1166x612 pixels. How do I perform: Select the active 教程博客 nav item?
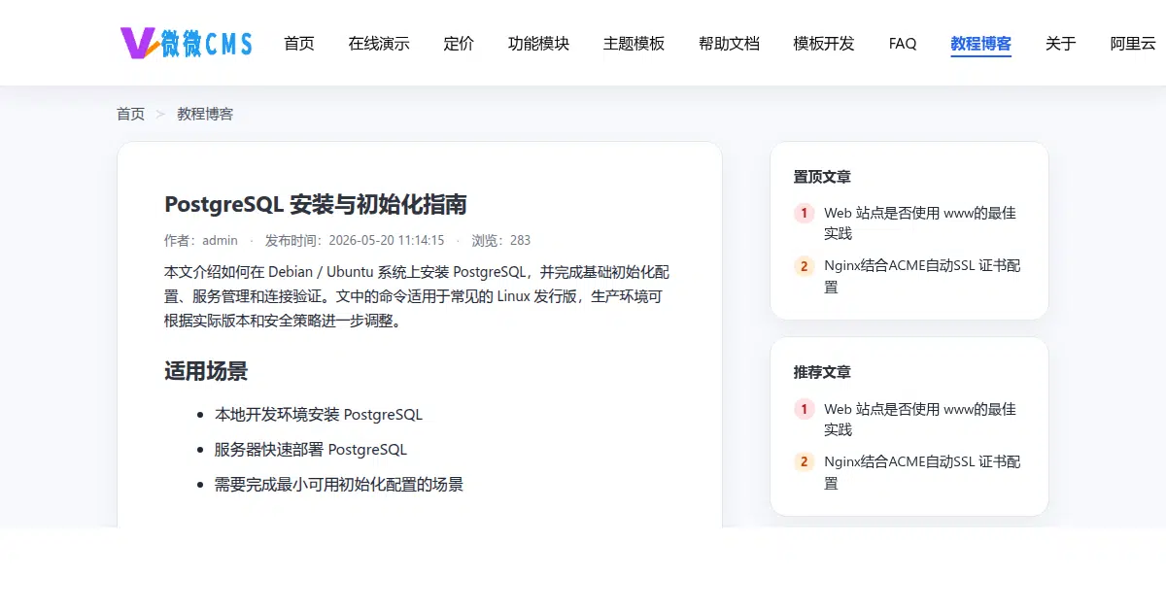981,44
